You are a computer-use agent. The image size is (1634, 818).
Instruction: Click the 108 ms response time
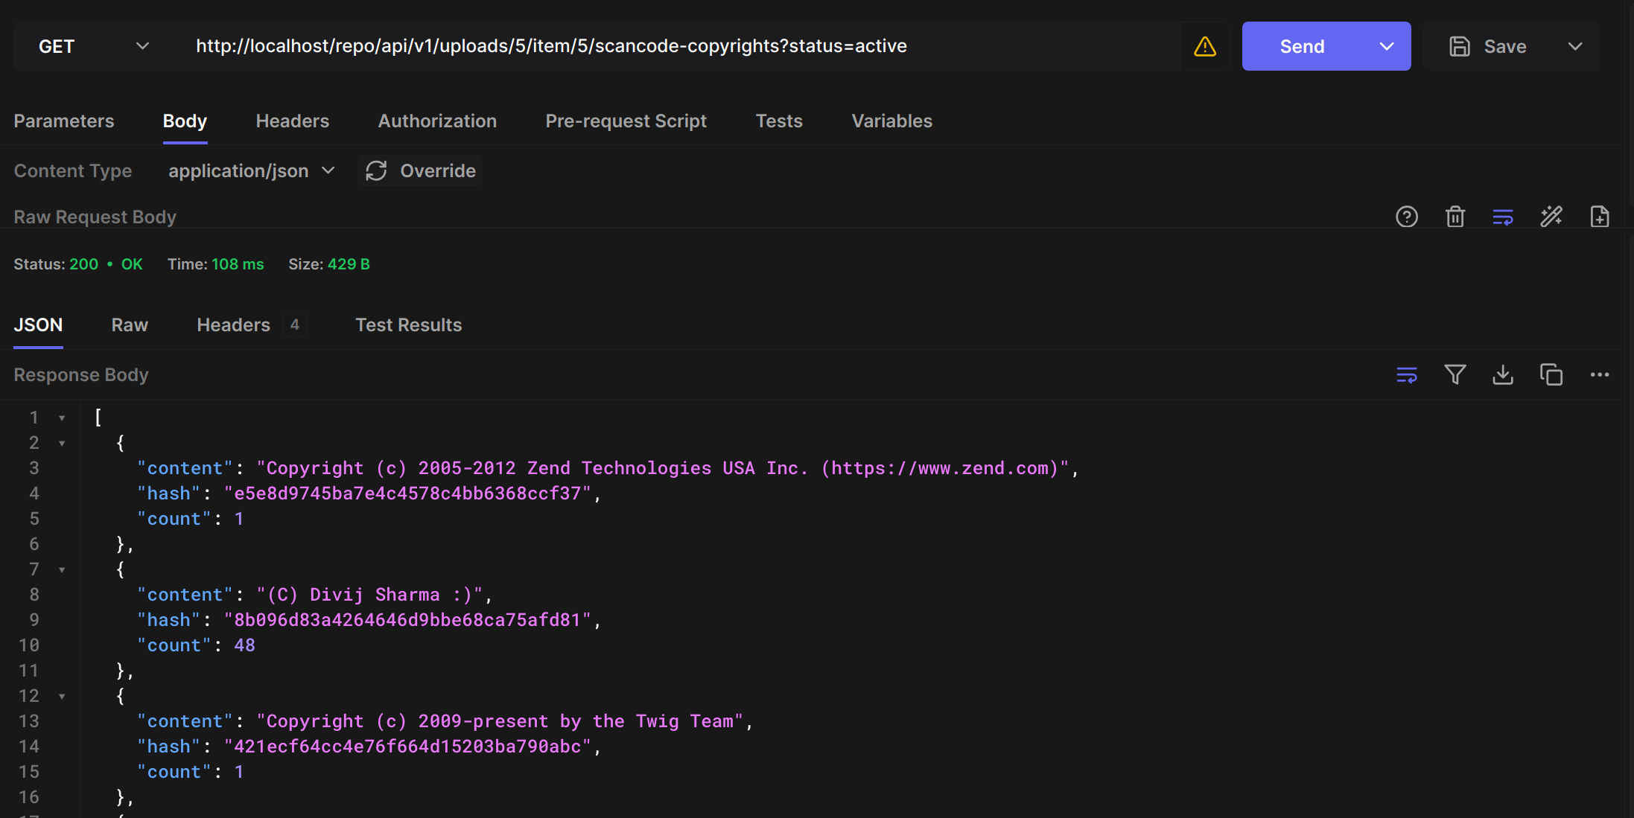tap(238, 264)
